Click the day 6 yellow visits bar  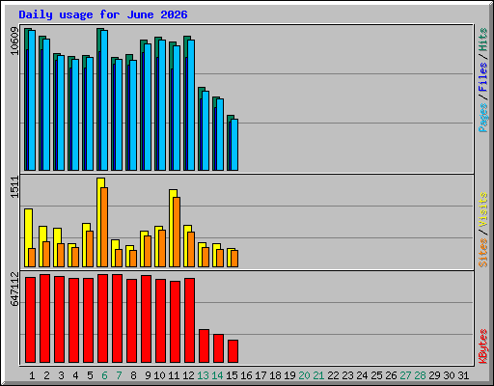click(98, 222)
